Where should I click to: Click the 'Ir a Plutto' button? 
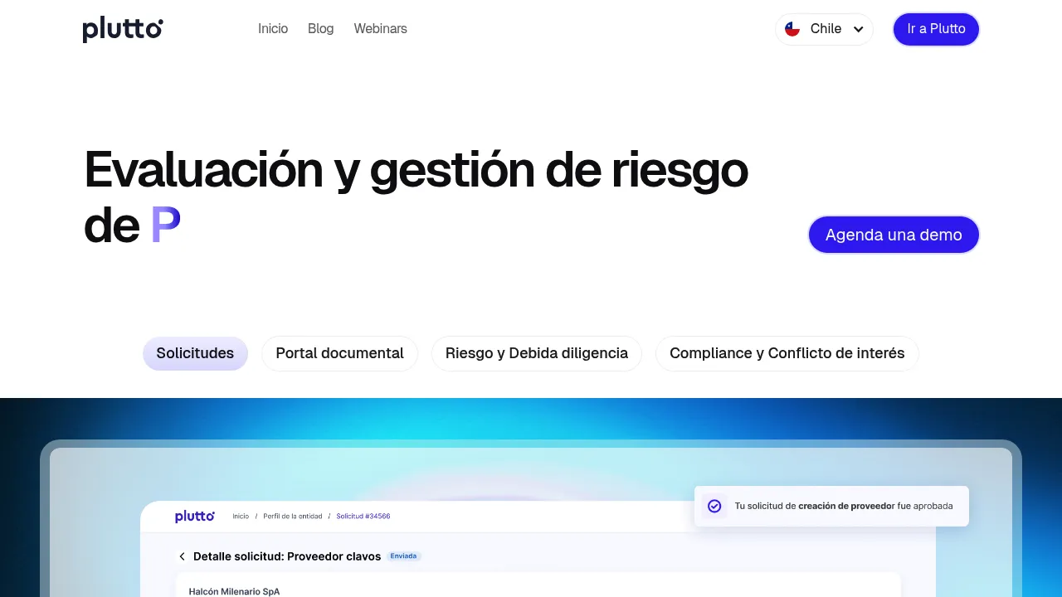pos(936,29)
